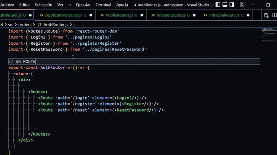Screen dimensions: 277x155
Task: Open the Ver menu
Action: (60, 5)
